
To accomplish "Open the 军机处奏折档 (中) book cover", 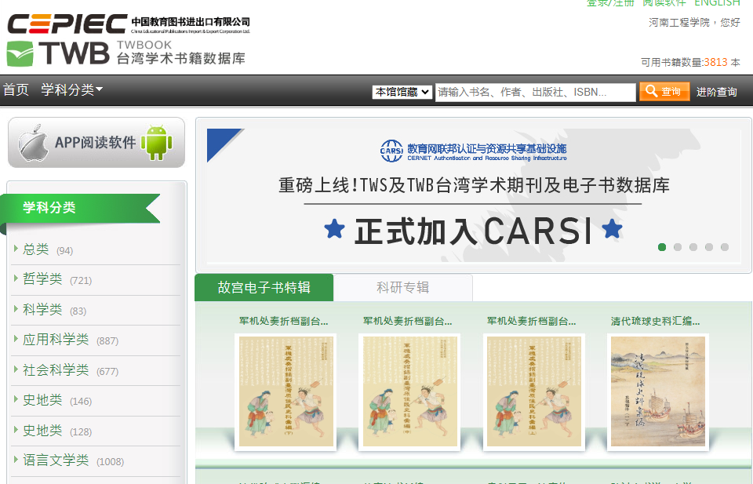I will (409, 391).
